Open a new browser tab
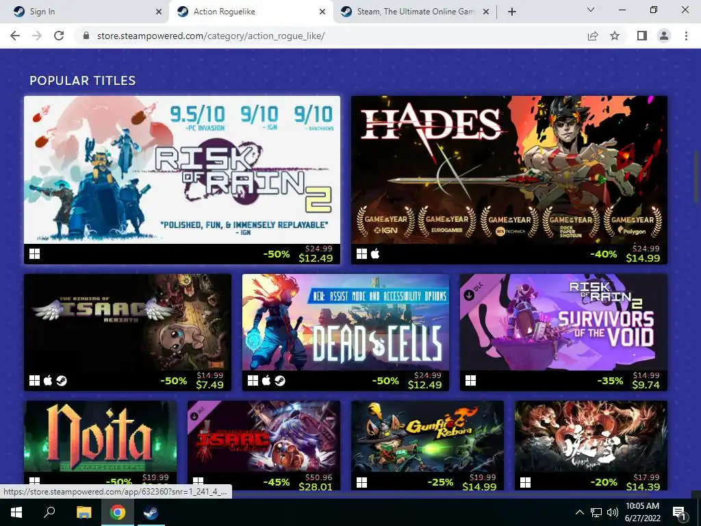This screenshot has height=526, width=701. [512, 12]
